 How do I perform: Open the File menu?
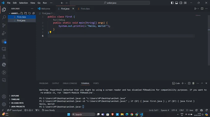[x=9, y=3]
